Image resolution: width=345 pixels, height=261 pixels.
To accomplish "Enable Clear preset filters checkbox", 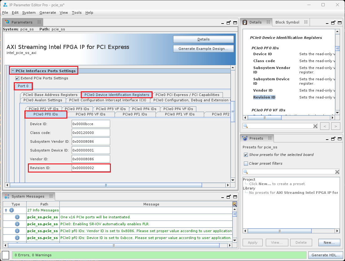I will tap(246, 163).
